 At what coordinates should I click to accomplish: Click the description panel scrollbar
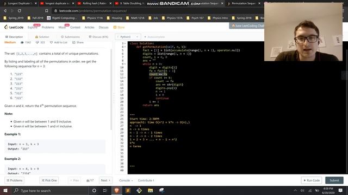111,89
